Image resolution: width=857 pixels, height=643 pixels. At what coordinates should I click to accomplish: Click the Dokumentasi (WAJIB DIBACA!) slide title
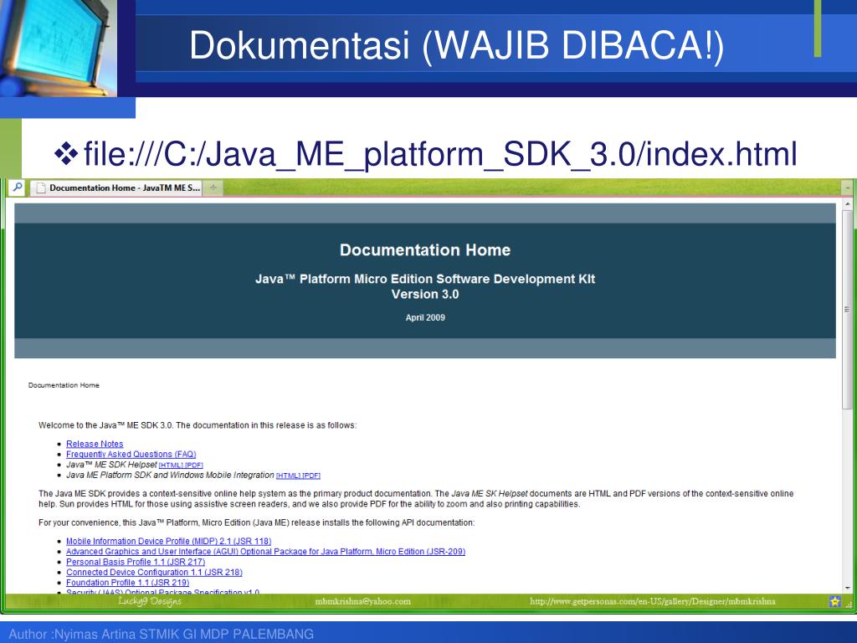456,45
